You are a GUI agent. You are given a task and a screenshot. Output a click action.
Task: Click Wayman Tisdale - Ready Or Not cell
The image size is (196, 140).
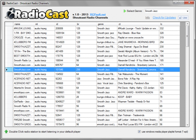click(x=138, y=102)
